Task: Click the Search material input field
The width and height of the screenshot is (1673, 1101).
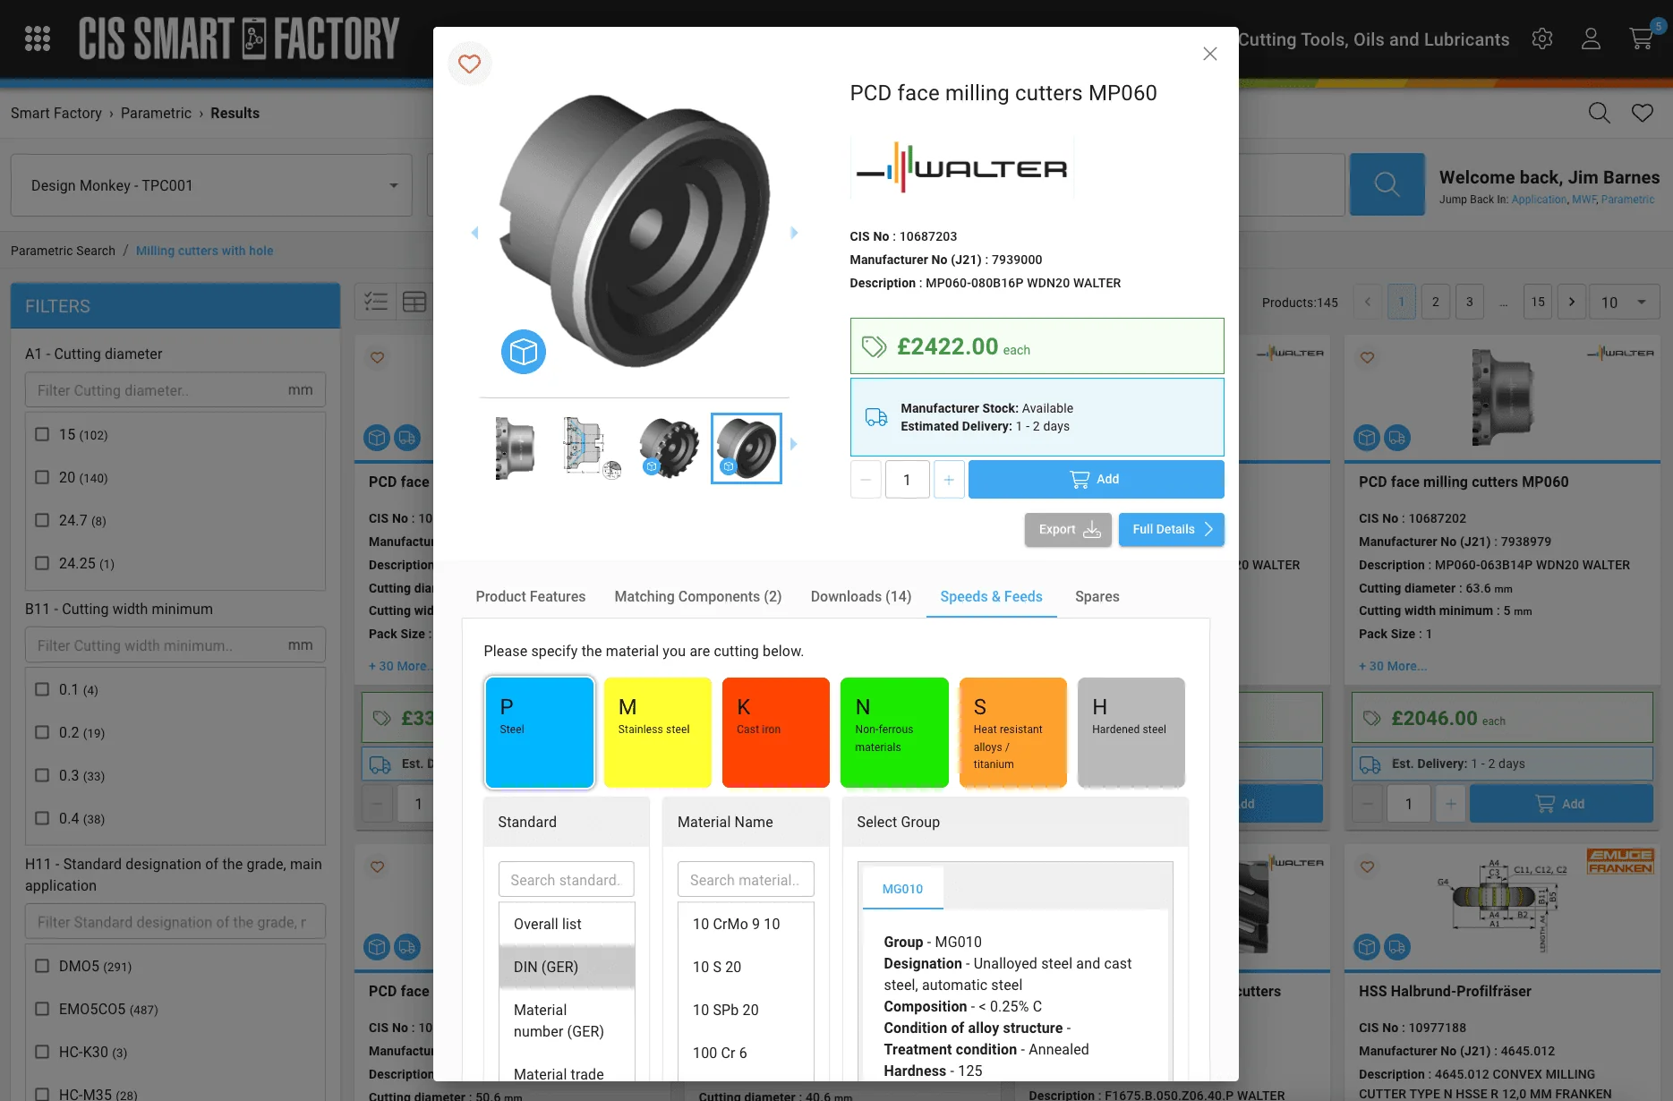Action: (x=746, y=879)
